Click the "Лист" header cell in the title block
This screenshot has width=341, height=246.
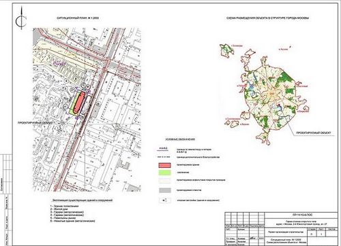tap(321, 229)
